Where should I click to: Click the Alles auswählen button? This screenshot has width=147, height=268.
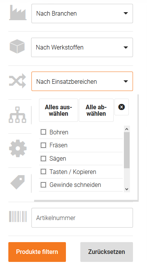(58, 110)
